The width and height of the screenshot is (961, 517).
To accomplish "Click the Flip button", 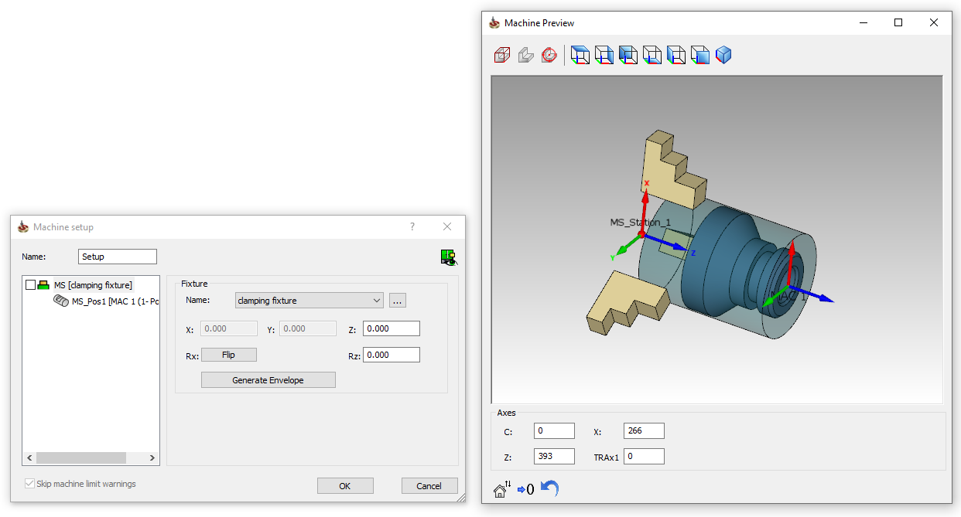I will click(228, 355).
